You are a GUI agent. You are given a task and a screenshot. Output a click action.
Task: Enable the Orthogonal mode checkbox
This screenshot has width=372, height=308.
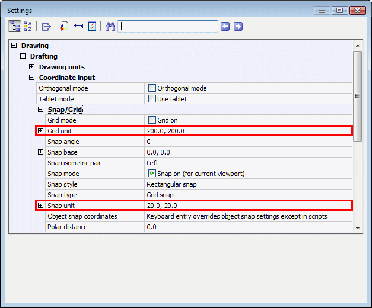pos(152,88)
